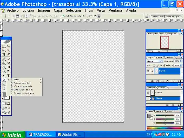Choose Añadir punto de ancla
Image resolution: width=184 pixels, height=138 pixels.
(x=23, y=86)
